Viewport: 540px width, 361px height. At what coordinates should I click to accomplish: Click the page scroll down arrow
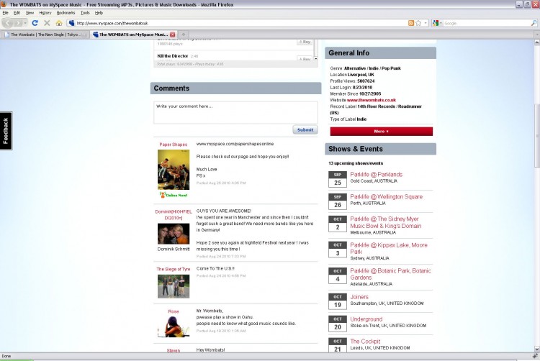point(537,349)
